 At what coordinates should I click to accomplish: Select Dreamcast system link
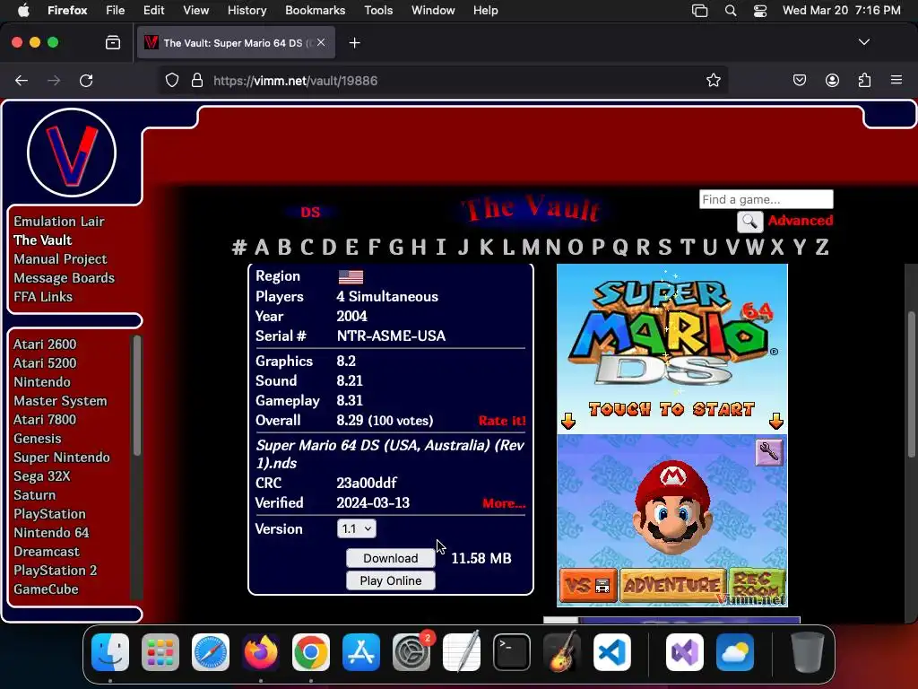click(x=47, y=552)
